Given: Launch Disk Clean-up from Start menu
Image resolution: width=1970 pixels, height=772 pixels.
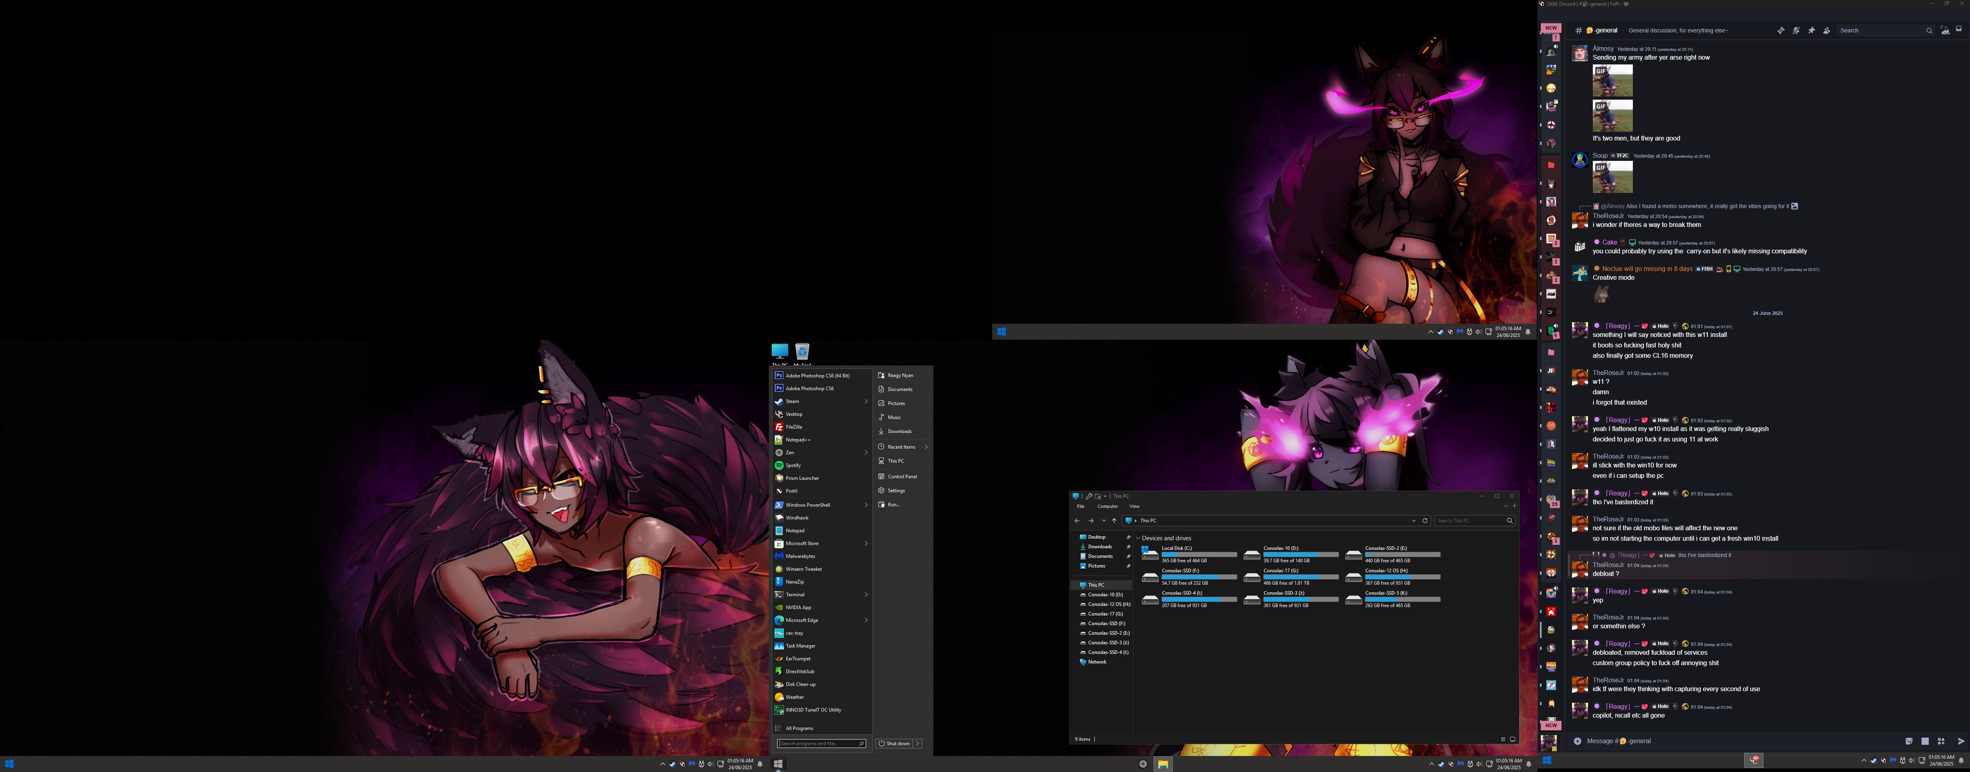Looking at the screenshot, I should click(x=822, y=684).
